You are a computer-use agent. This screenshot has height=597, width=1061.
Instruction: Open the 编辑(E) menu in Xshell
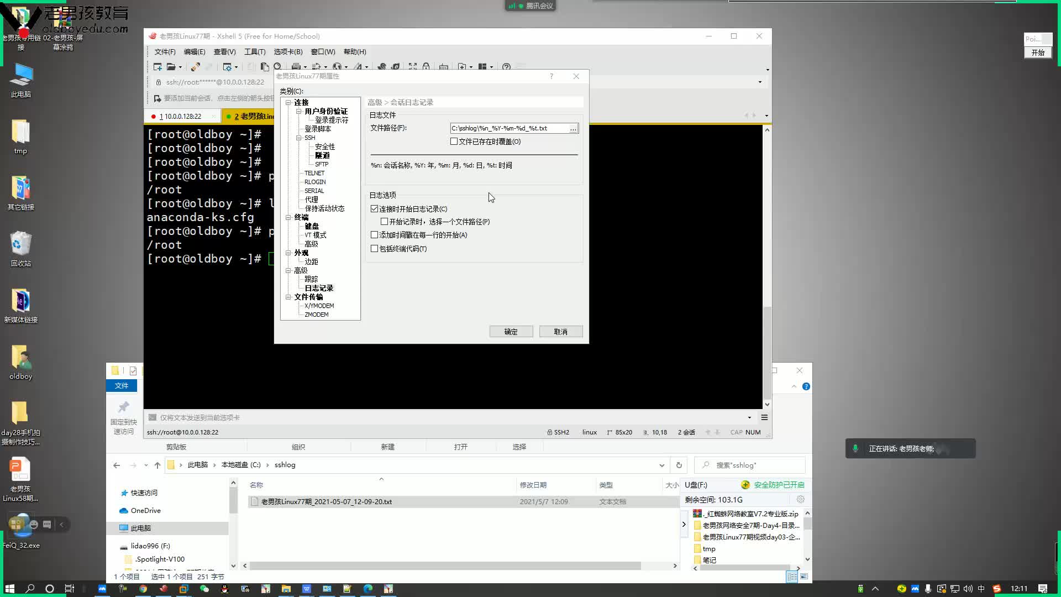(x=194, y=52)
